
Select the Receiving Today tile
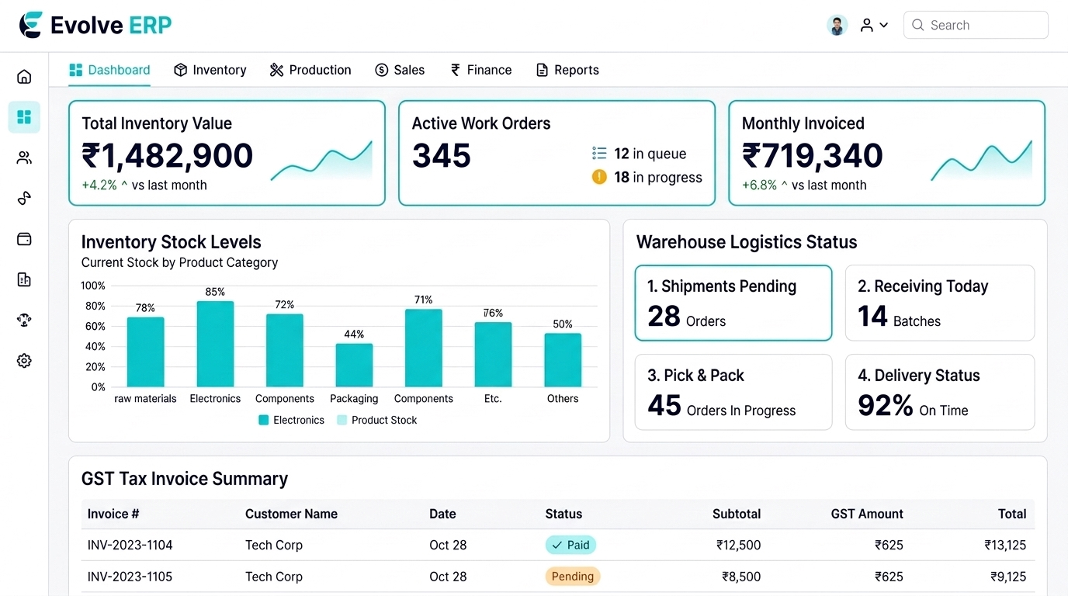(940, 303)
